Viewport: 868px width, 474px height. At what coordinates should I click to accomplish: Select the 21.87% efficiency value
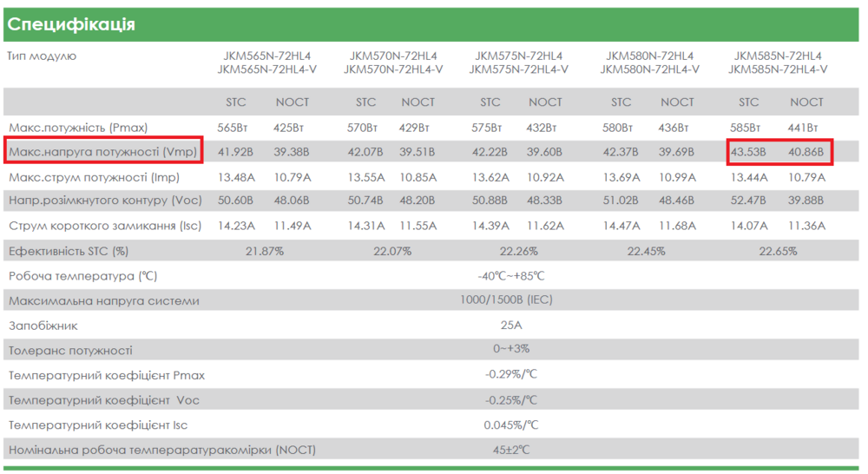click(x=266, y=251)
